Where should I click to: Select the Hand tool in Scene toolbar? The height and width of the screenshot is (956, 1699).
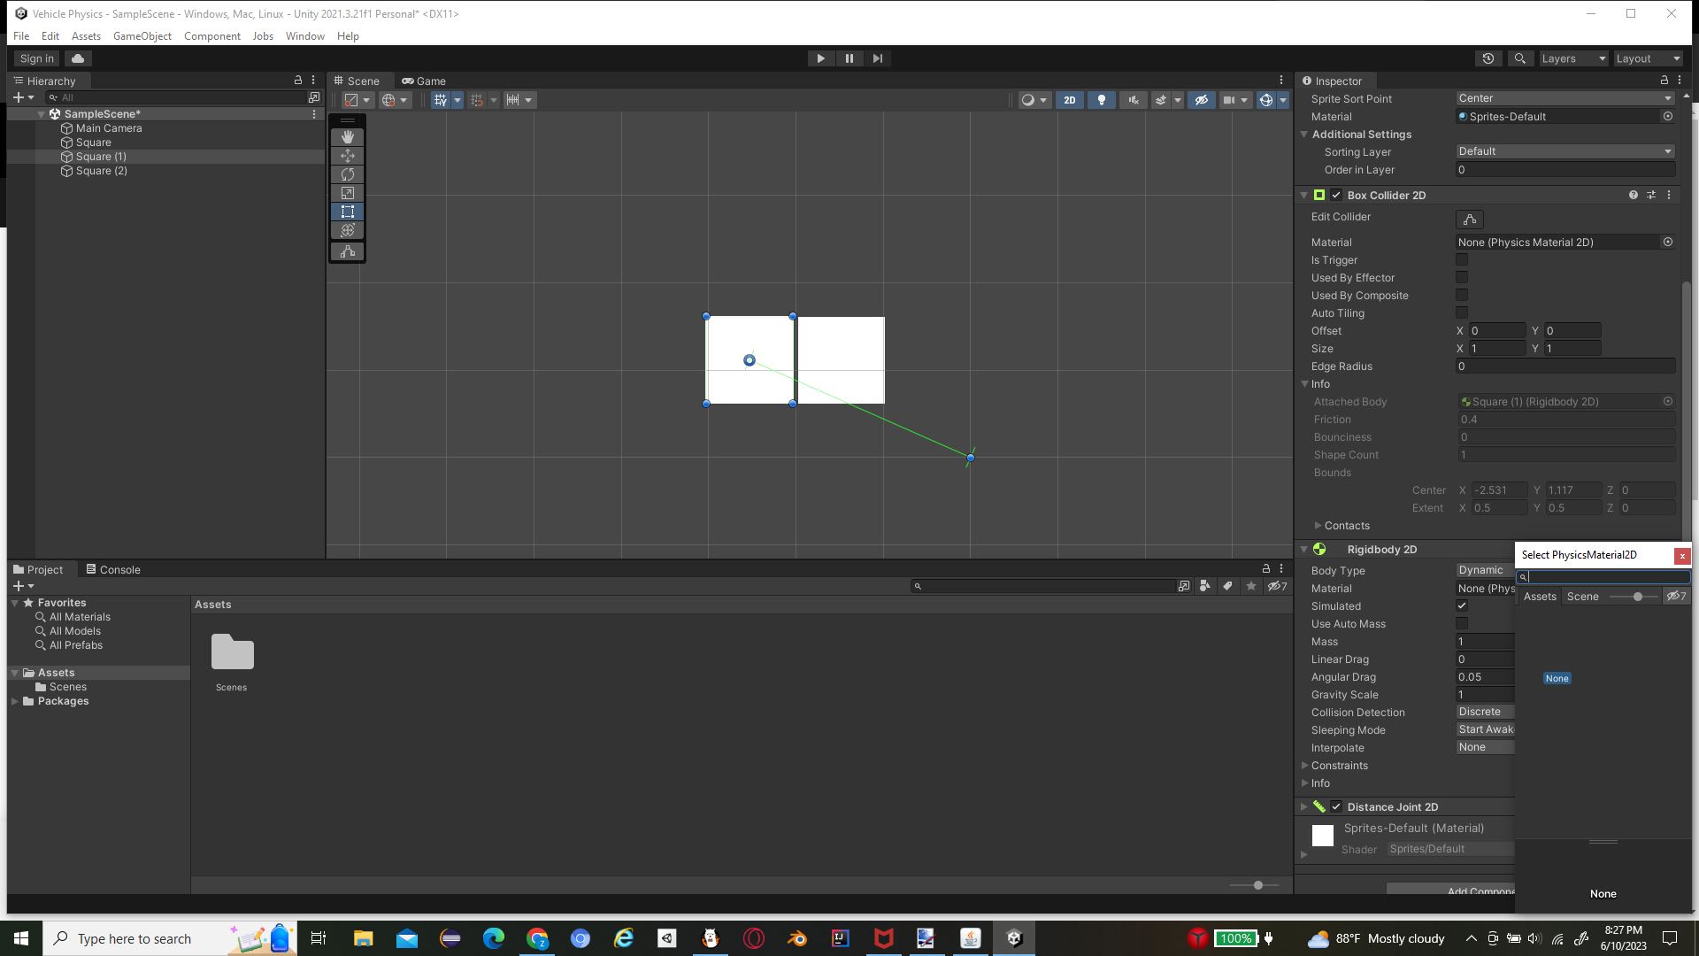pos(347,136)
